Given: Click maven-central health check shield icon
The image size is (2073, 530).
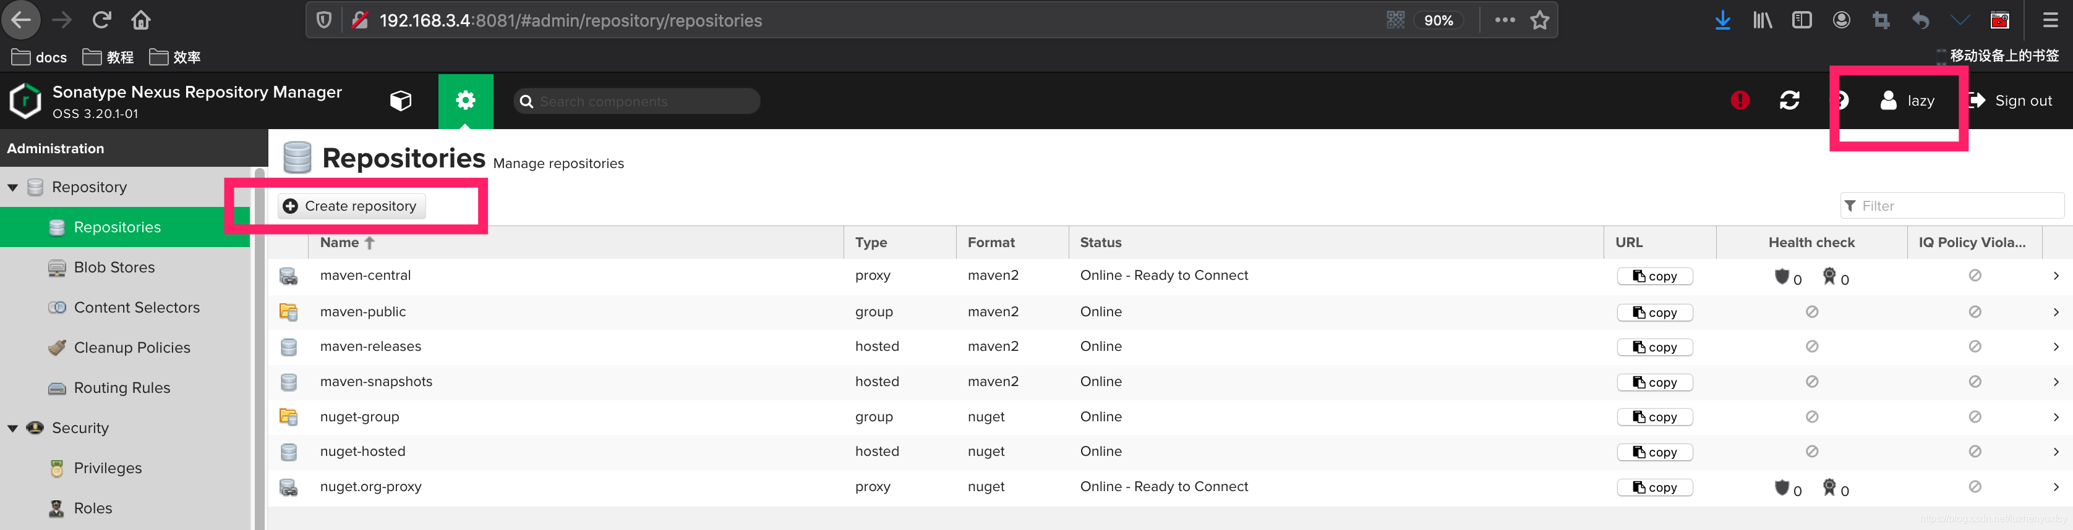Looking at the screenshot, I should tap(1782, 277).
